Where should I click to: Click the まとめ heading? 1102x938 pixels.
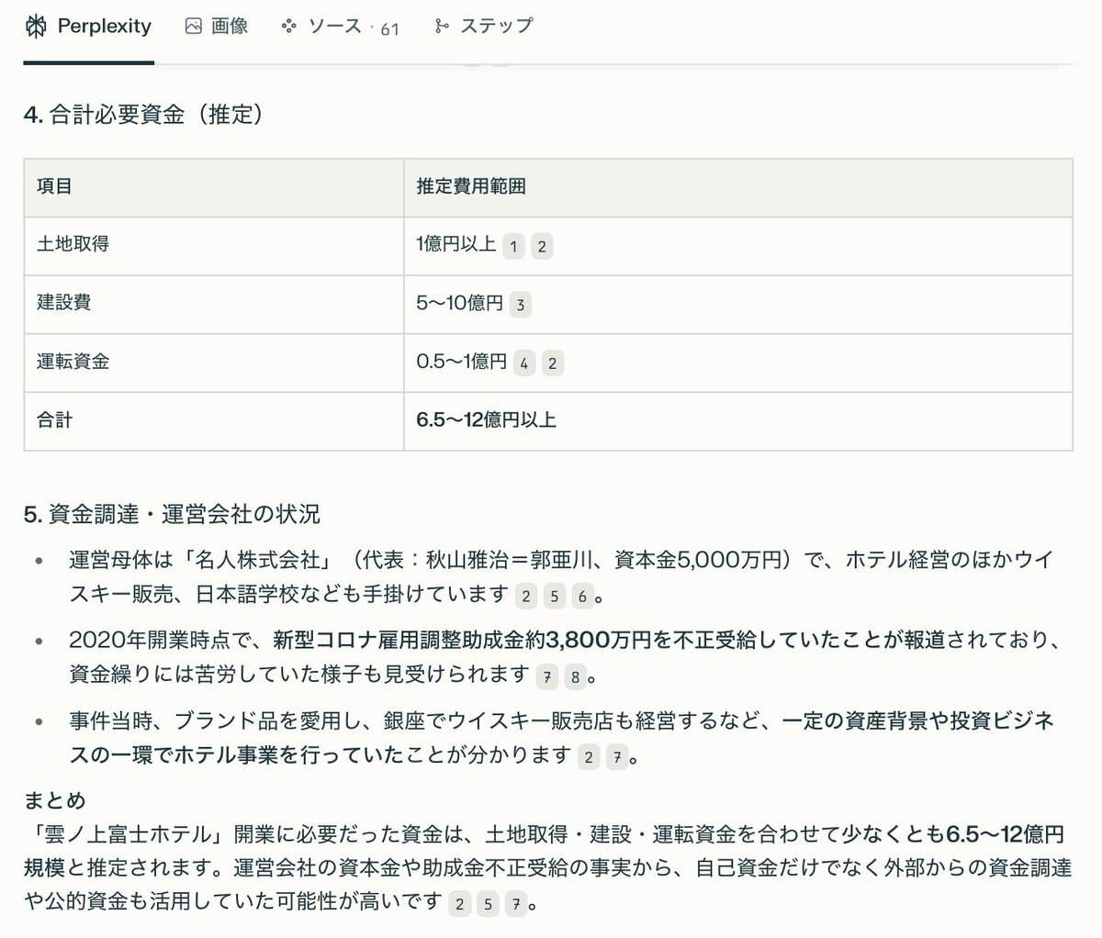point(55,801)
